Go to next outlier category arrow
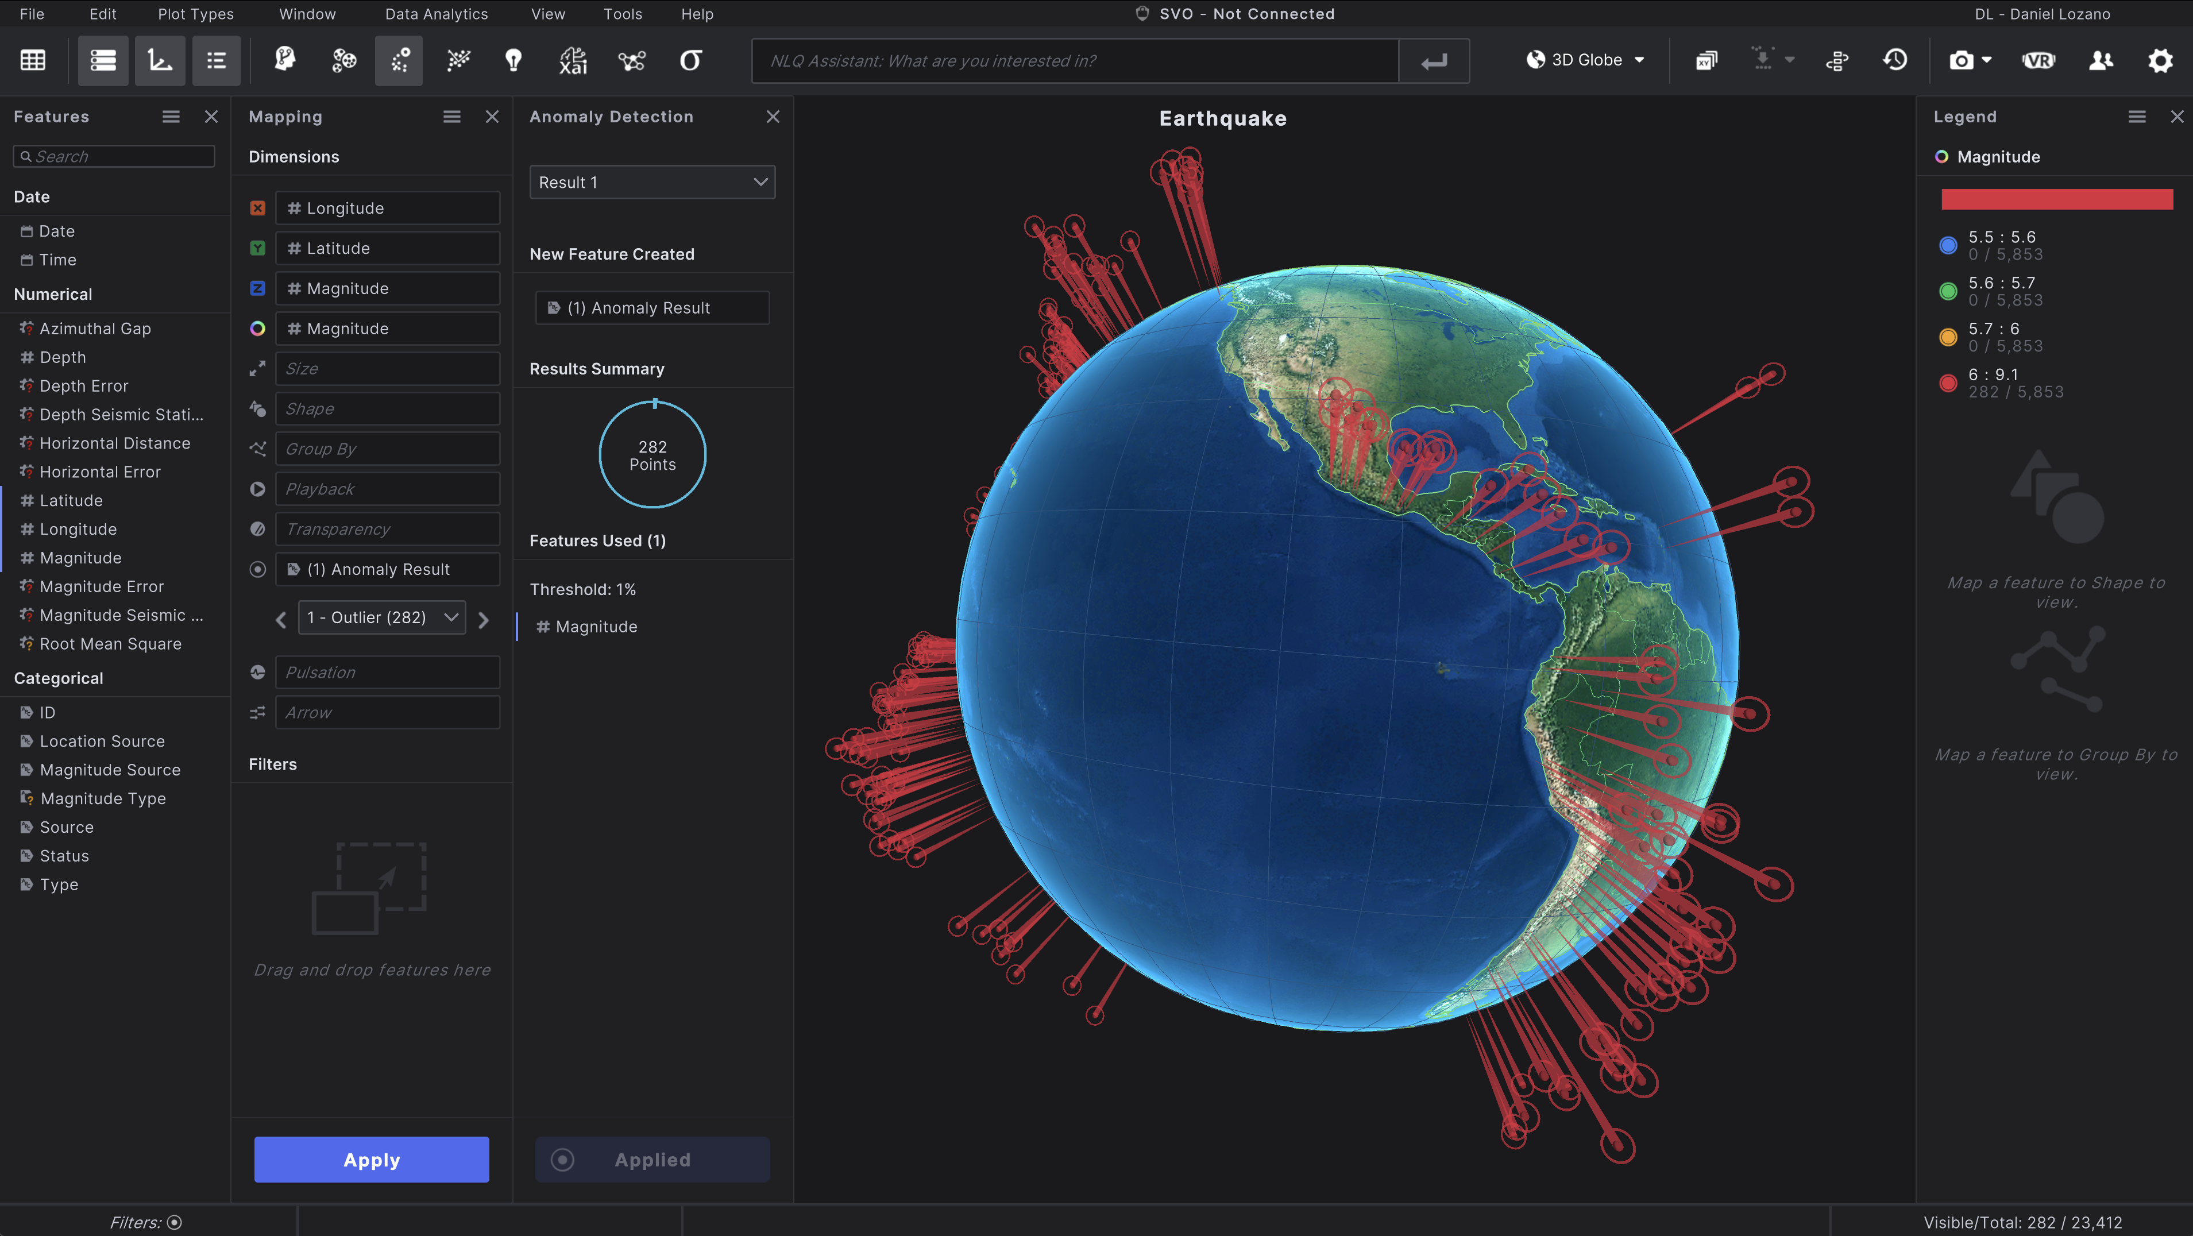The width and height of the screenshot is (2193, 1236). point(484,620)
